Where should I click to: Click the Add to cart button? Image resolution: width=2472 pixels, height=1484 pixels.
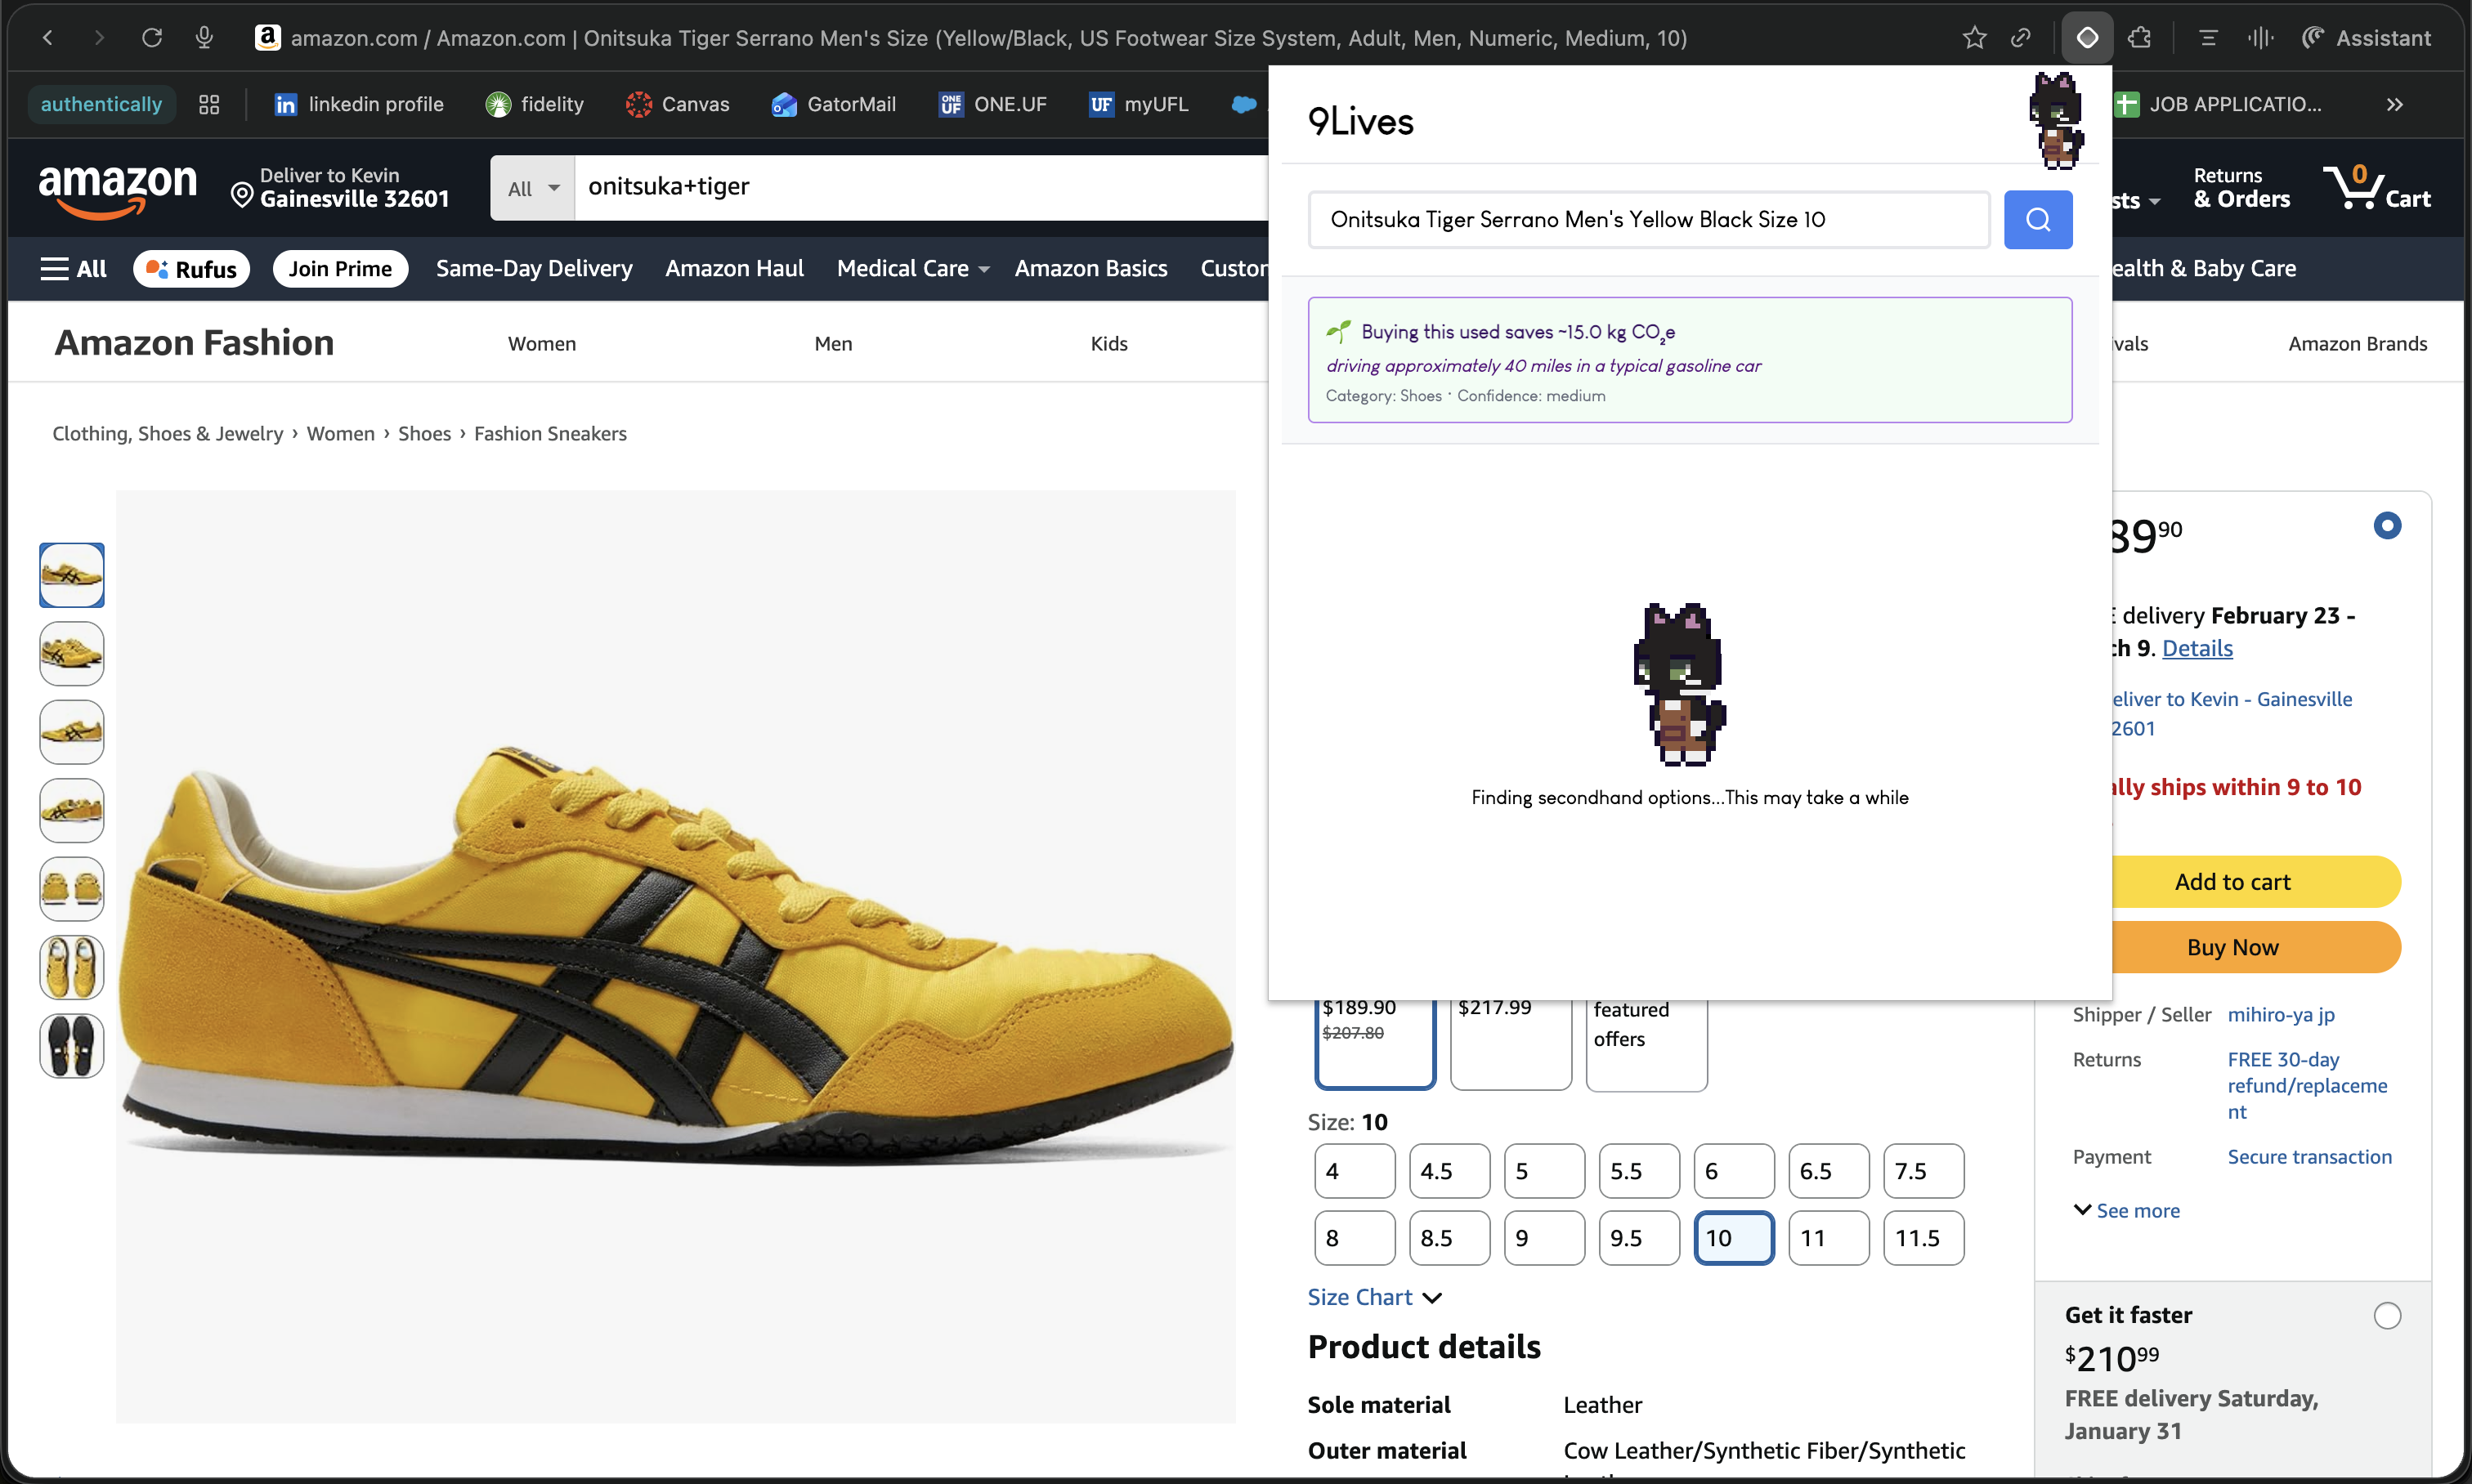pyautogui.click(x=2232, y=881)
